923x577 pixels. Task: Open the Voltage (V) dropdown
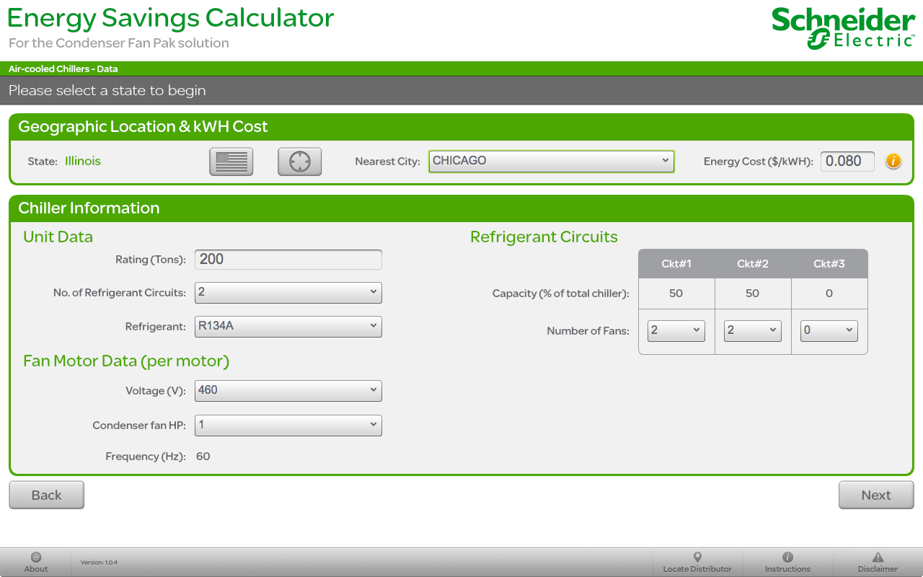(288, 390)
